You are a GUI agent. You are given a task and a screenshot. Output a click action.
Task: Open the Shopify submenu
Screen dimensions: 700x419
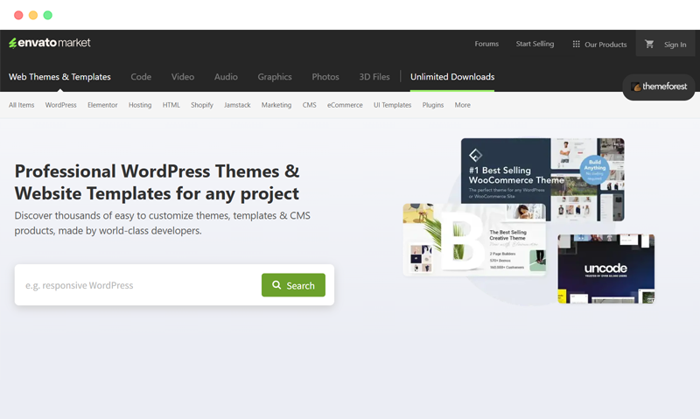point(202,105)
